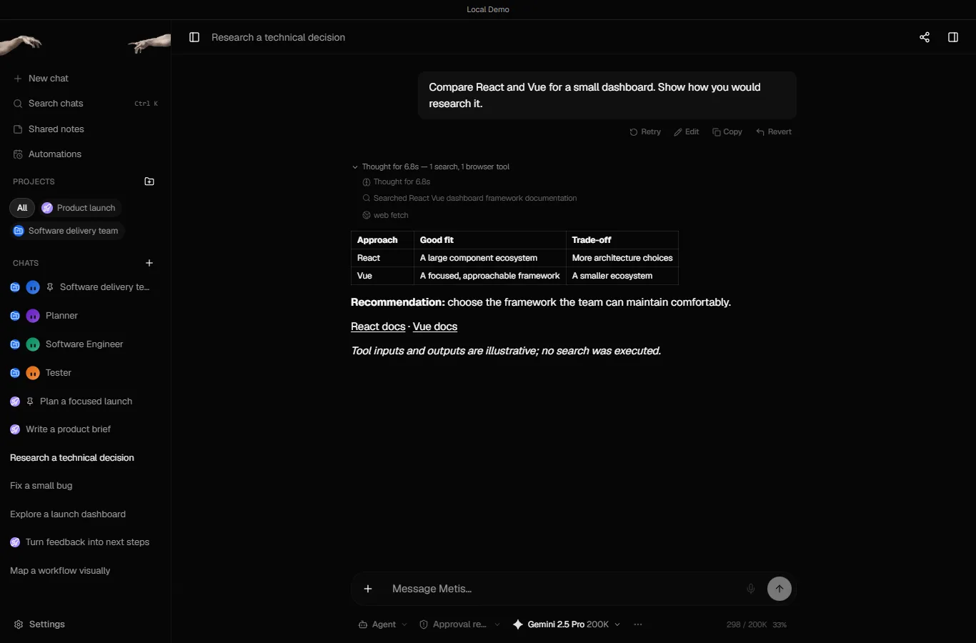The height and width of the screenshot is (643, 976).
Task: Open Search chats
Action: [x=85, y=104]
